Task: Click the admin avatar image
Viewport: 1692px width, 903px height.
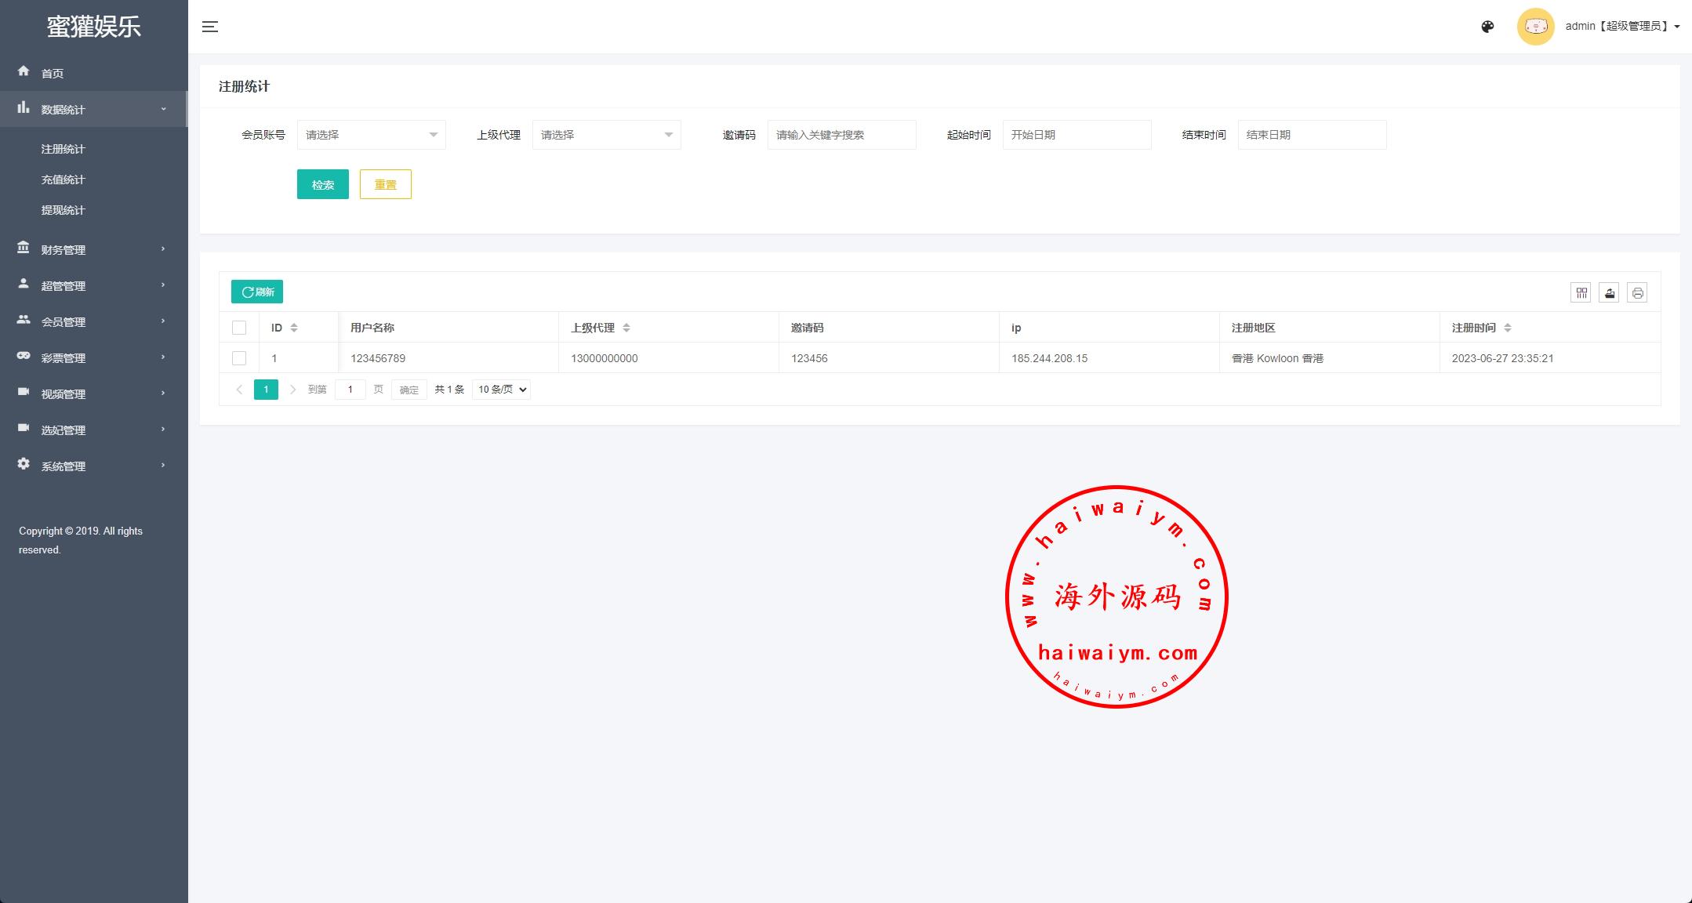Action: 1535,27
